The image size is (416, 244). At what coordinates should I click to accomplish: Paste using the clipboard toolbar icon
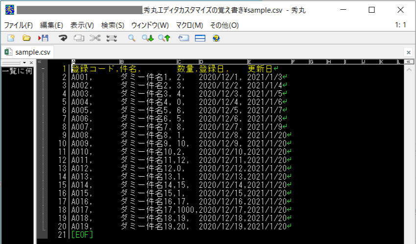click(x=112, y=38)
